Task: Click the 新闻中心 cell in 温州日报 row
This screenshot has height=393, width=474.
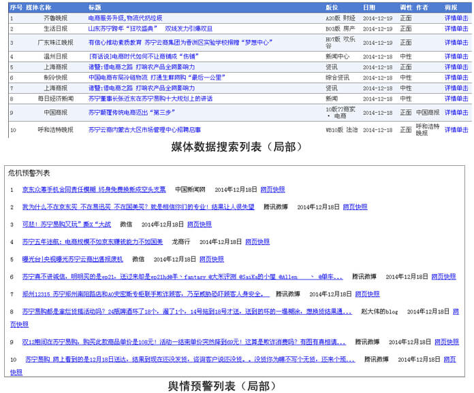Action: pos(337,56)
